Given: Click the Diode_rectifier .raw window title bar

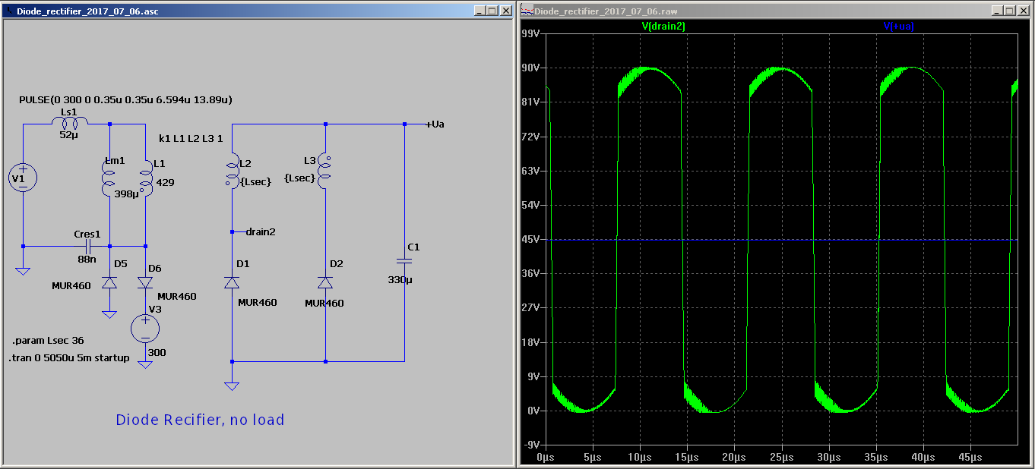Looking at the screenshot, I should click(760, 11).
